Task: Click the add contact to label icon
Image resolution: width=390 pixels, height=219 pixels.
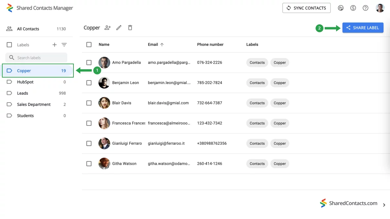Action: [x=108, y=28]
